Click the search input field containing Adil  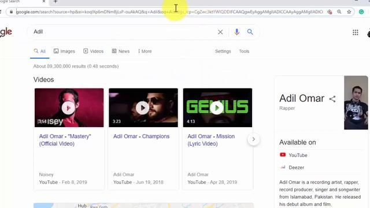[x=123, y=32]
